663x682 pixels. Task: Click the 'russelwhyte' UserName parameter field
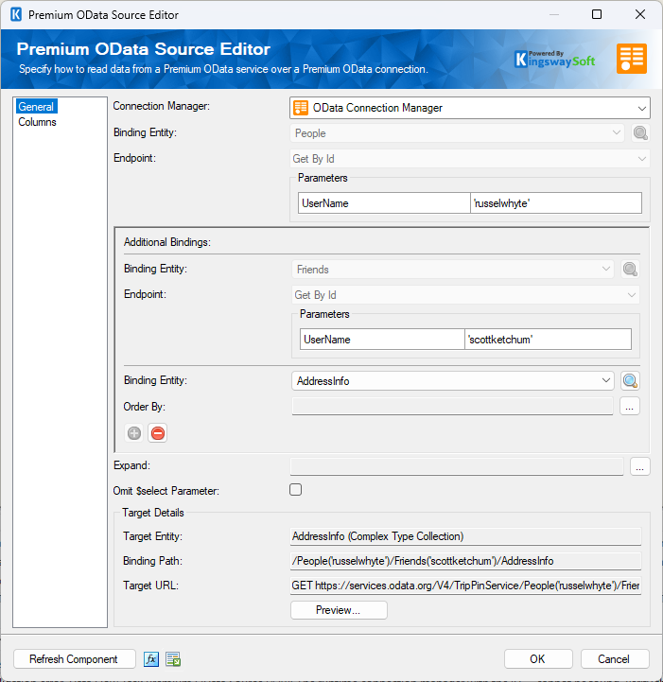[x=555, y=203]
